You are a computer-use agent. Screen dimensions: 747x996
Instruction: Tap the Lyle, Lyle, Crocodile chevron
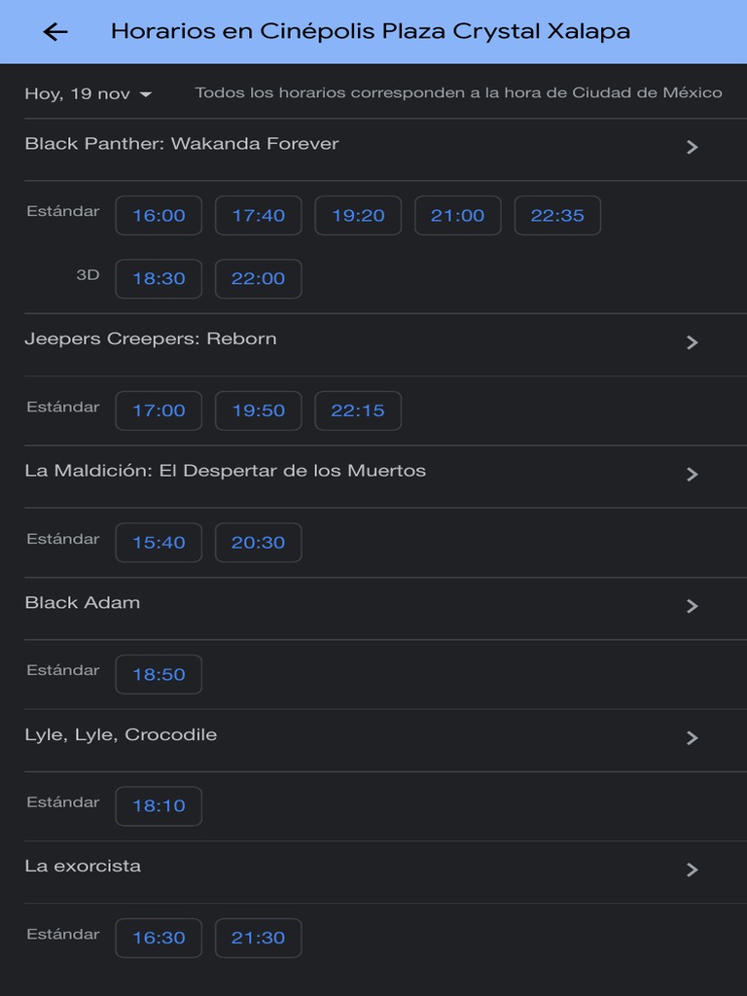point(693,738)
